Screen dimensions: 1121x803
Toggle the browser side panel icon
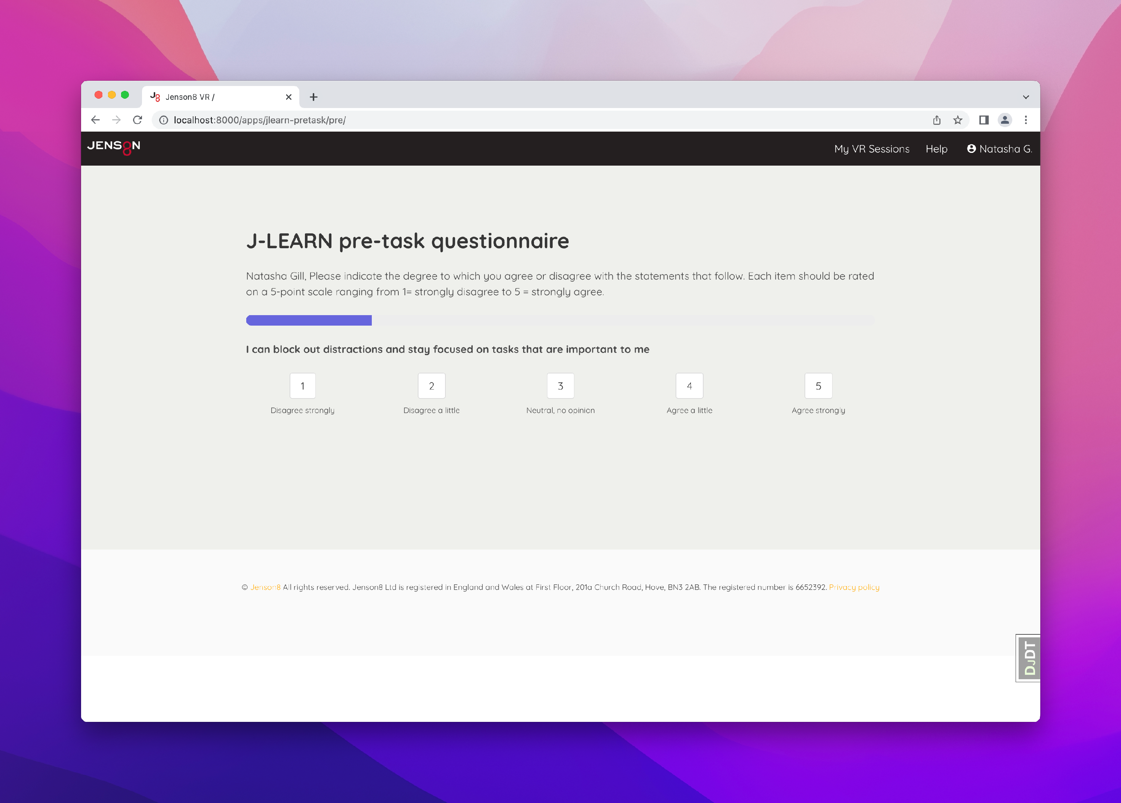(x=983, y=120)
